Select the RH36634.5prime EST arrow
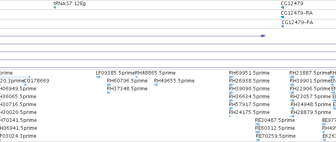336x142 pixels. click(x=231, y=101)
